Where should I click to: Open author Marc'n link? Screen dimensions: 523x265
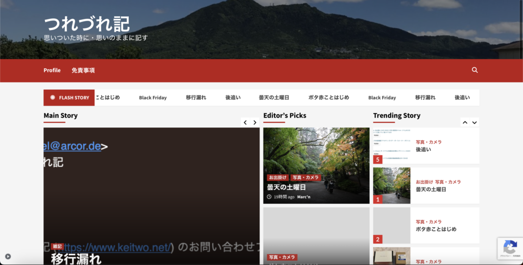303,197
